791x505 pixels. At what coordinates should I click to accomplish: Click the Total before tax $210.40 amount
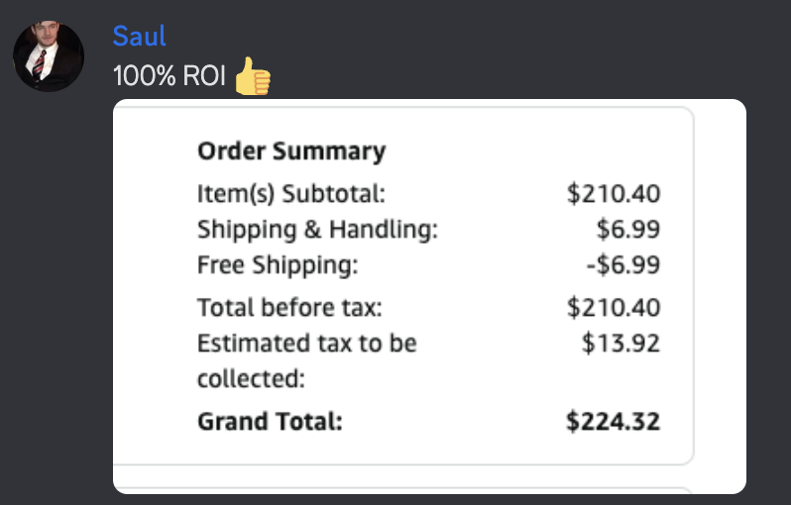(614, 308)
